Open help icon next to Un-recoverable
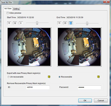This screenshot has width=111, height=106. tap(49, 77)
